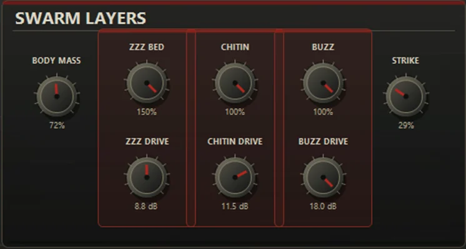Select the 100% value under BUZZ
Image resolution: width=466 pixels, height=249 pixels.
[x=323, y=112]
